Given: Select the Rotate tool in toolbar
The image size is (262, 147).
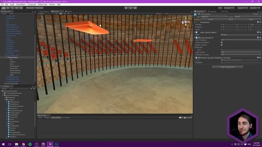Looking at the screenshot, I should [12, 8].
